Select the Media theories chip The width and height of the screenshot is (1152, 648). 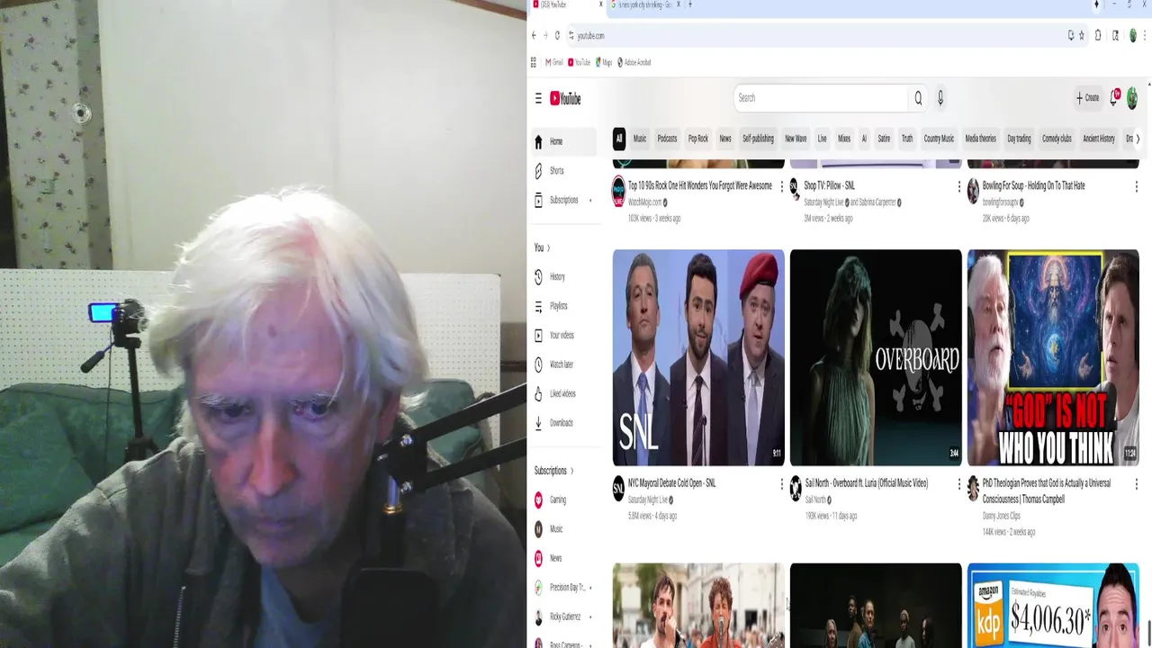tap(980, 139)
